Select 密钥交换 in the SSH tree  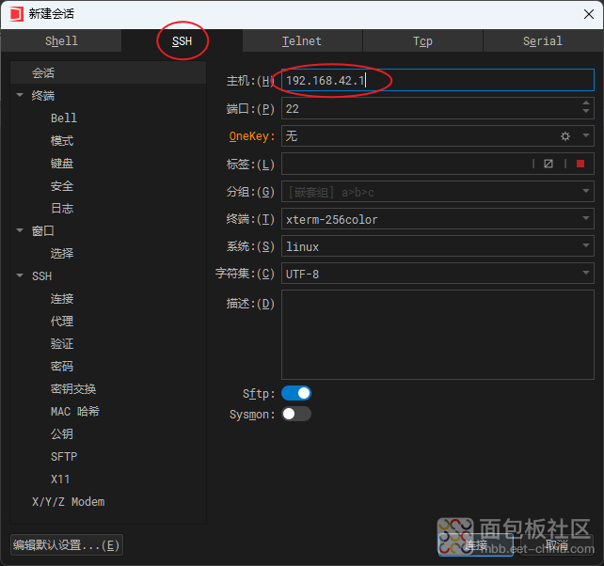pyautogui.click(x=73, y=389)
